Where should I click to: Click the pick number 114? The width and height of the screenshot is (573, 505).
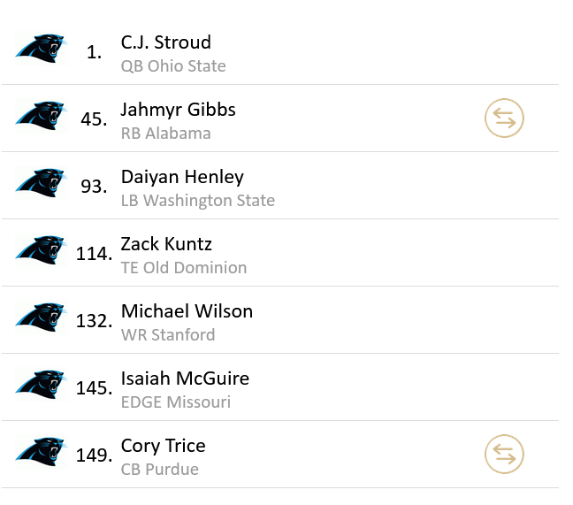click(x=94, y=254)
